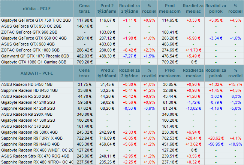Viewport: 244px width, 165px height.
Task: Select the +6,94 € monthly difference
Action: click(x=193, y=132)
